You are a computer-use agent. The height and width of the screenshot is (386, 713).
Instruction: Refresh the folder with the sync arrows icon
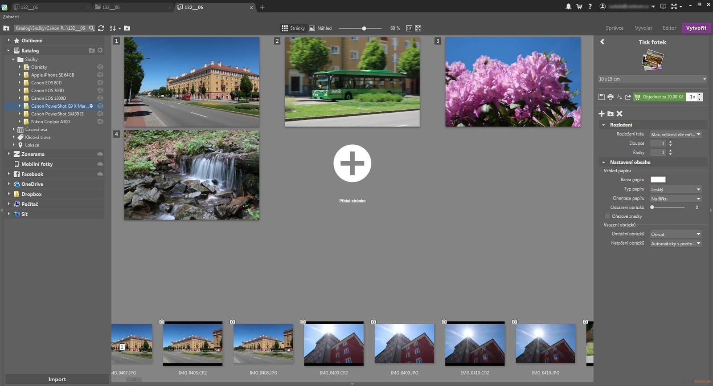101,28
